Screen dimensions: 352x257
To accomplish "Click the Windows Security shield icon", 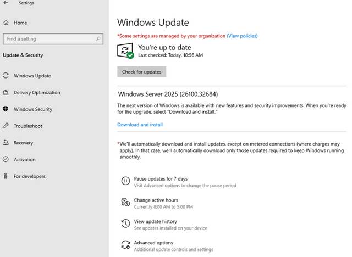I will pyautogui.click(x=5, y=109).
